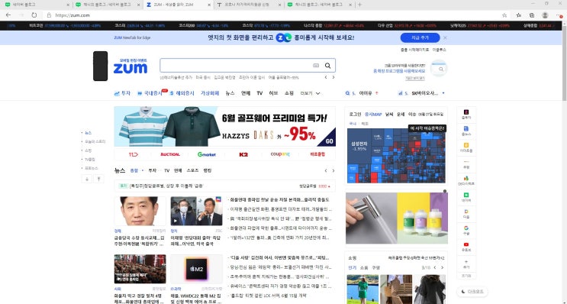Go to the next page of the 뉴스 section
The image size is (567, 304).
click(333, 171)
